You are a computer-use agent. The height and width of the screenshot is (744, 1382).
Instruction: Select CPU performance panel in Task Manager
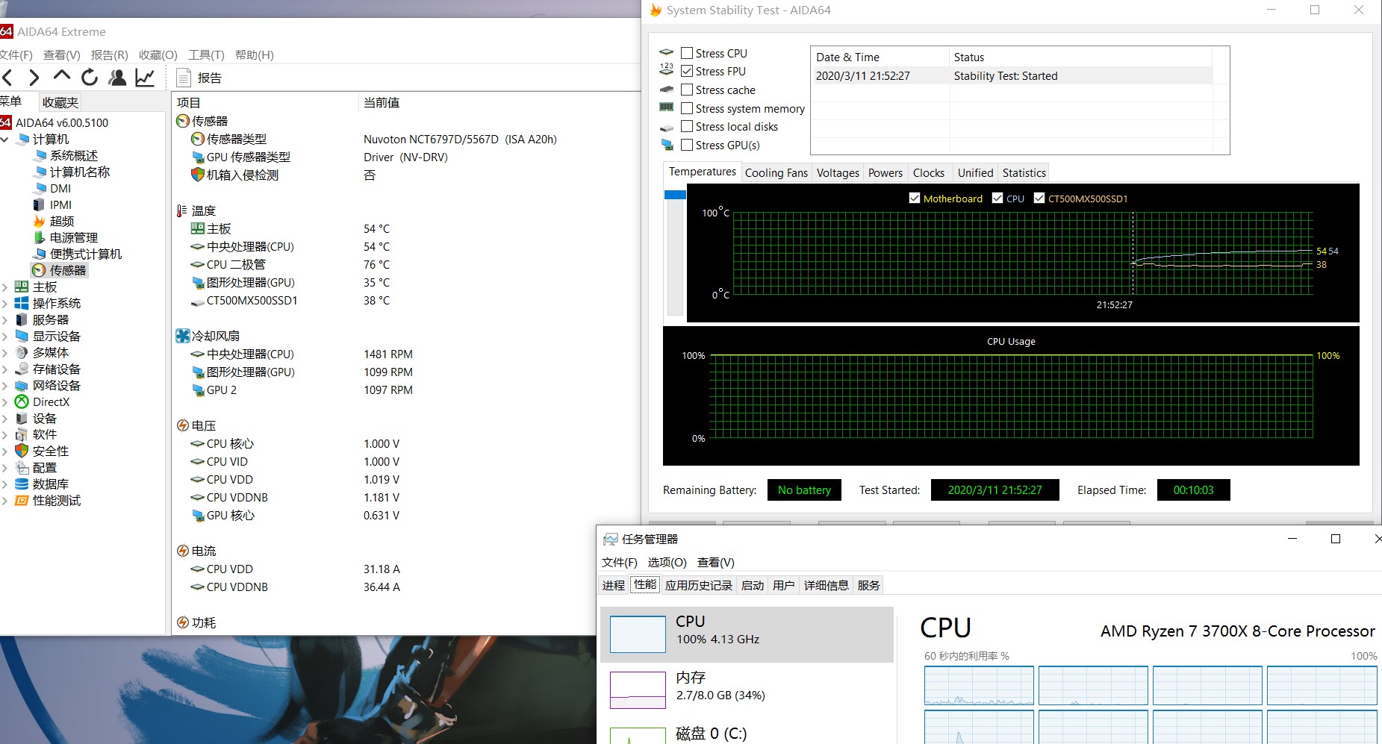(747, 634)
